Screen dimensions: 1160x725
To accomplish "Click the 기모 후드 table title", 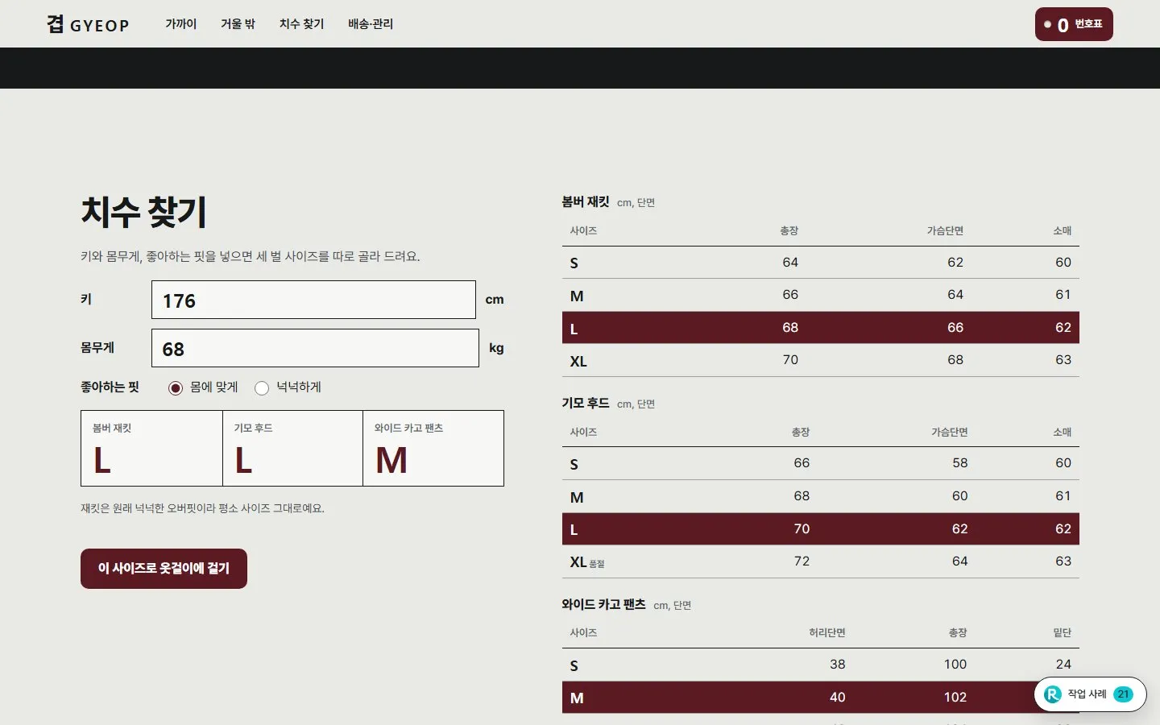I will pyautogui.click(x=586, y=404).
